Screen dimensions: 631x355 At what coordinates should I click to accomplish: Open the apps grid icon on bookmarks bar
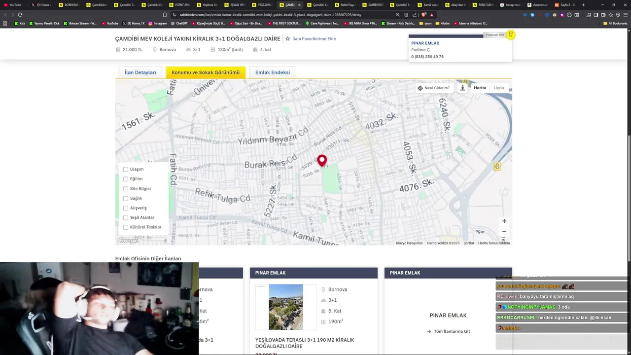(5, 23)
